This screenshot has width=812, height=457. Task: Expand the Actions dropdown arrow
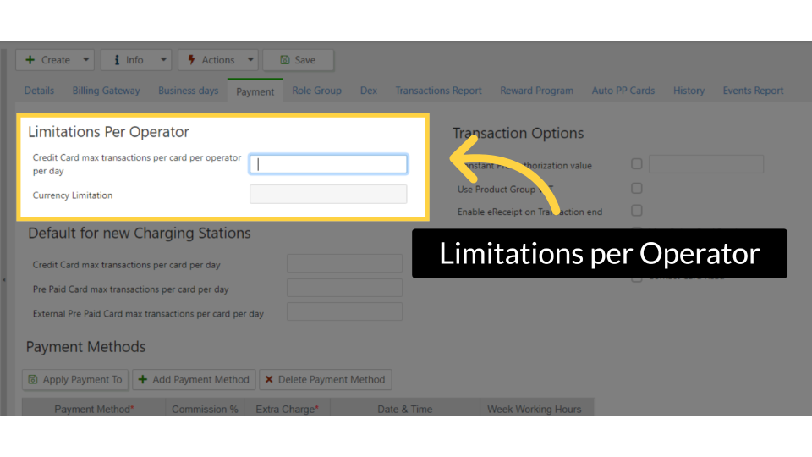pos(250,60)
